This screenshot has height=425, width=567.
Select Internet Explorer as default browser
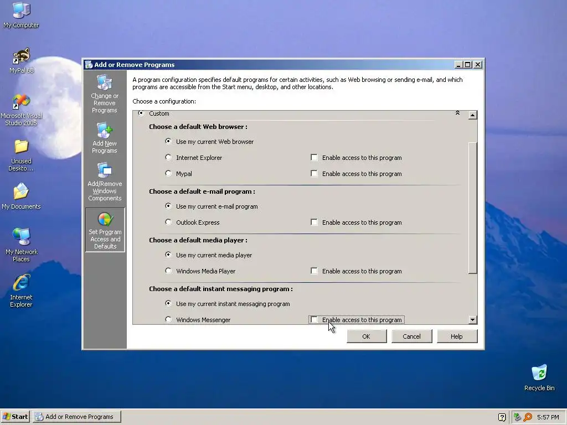tap(168, 157)
